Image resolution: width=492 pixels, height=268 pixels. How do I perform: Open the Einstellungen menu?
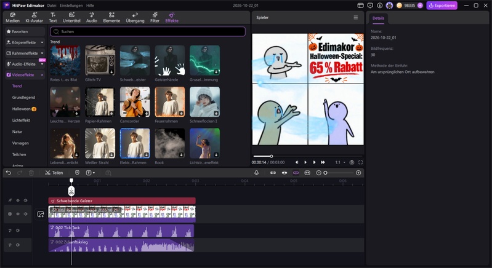[71, 6]
